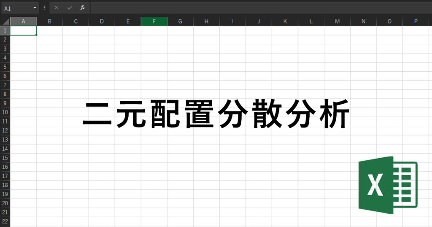Click the title text 二元配置分散分析
The height and width of the screenshot is (227, 432).
(x=216, y=114)
